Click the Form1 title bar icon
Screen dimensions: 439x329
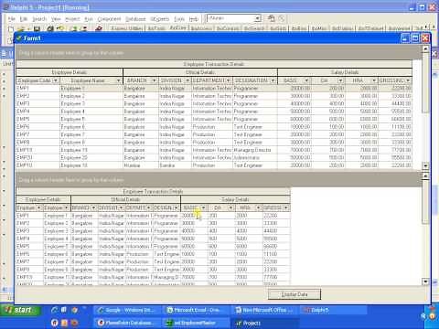19,38
